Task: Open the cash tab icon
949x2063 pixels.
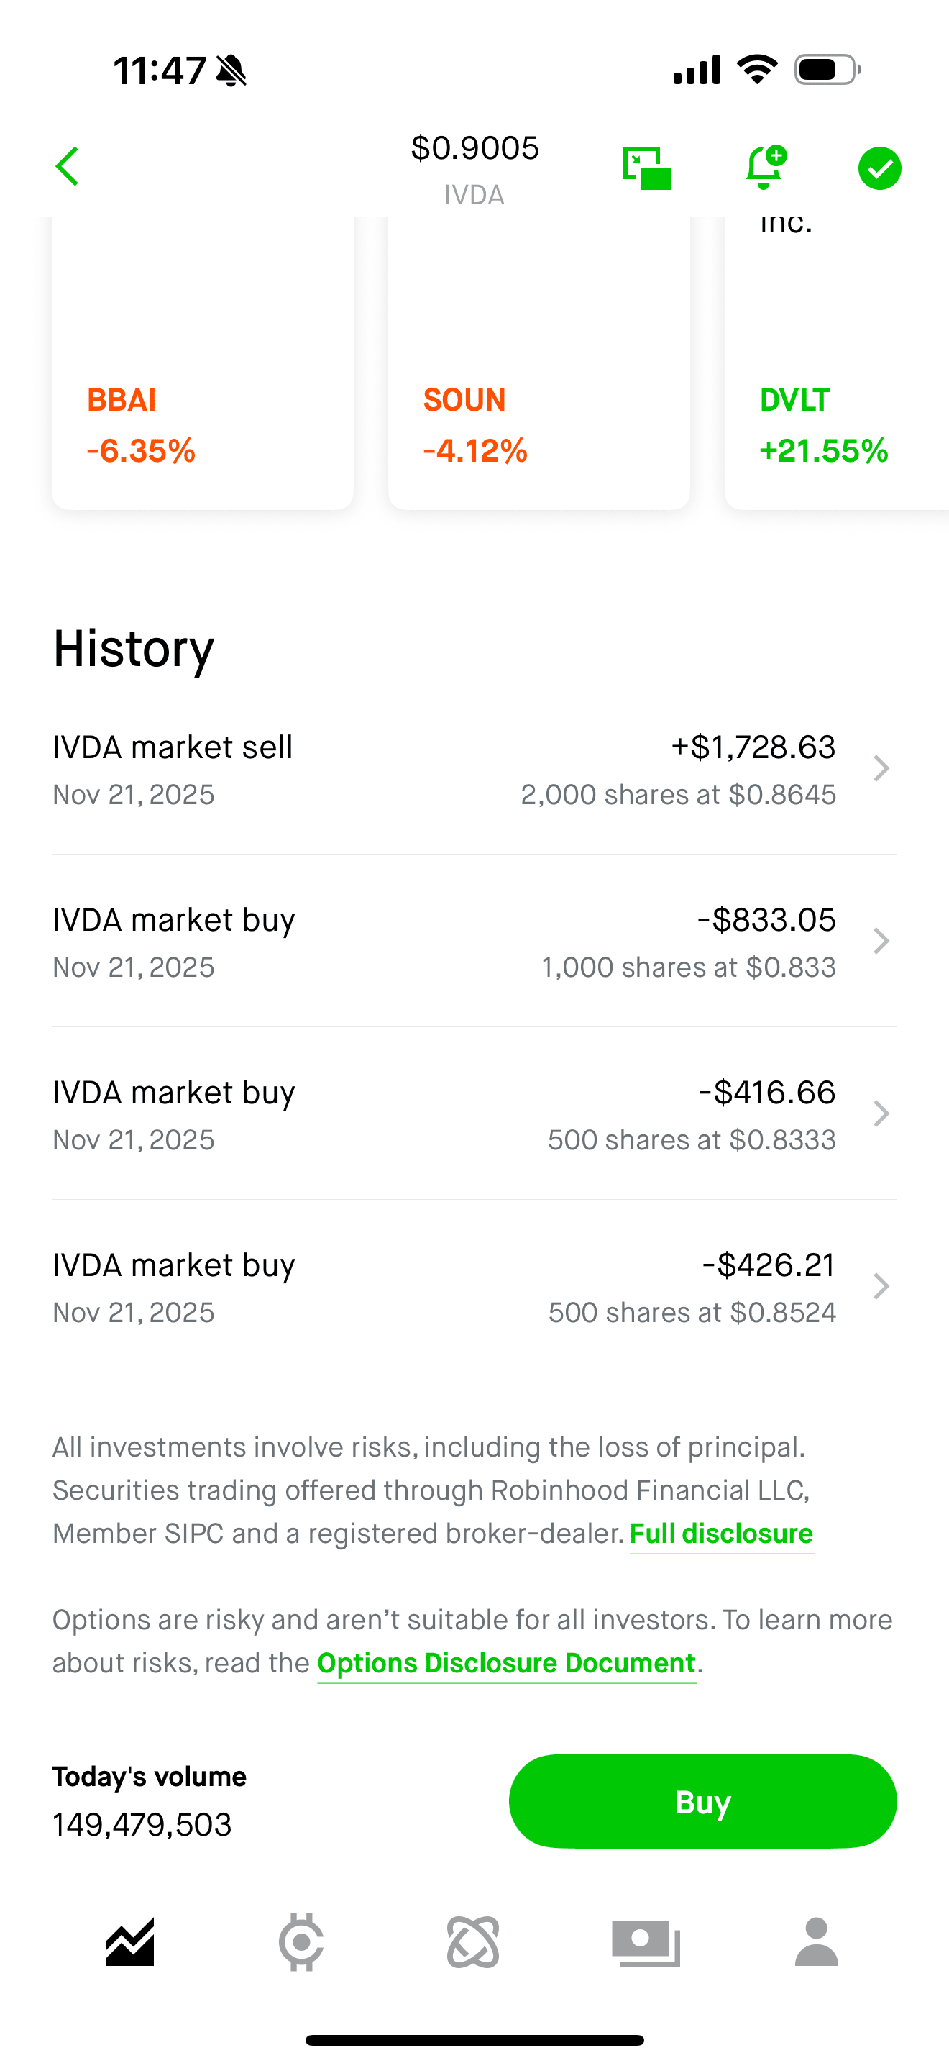Action: [x=646, y=1942]
